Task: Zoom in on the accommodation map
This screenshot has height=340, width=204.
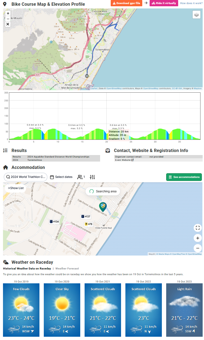Action: 198,238
